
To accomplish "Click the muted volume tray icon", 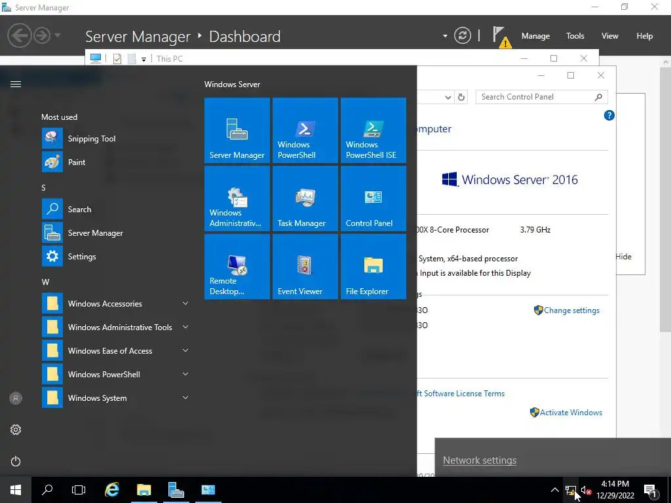I will pos(586,490).
